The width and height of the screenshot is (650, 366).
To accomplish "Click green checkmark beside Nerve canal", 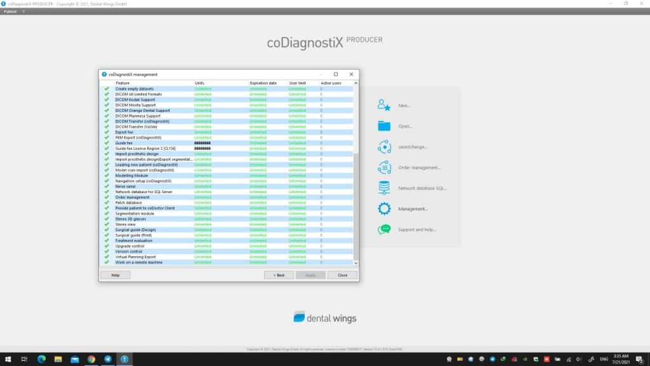I will click(107, 186).
